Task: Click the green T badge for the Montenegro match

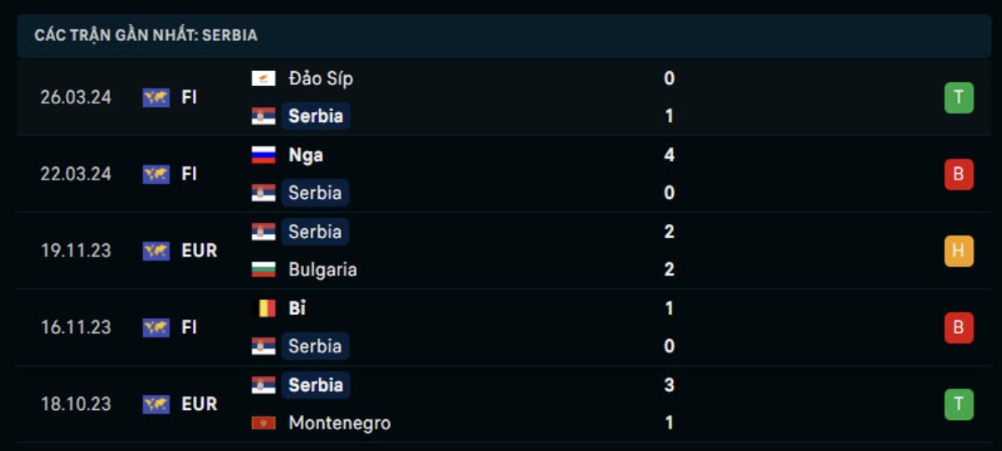Action: 959,405
